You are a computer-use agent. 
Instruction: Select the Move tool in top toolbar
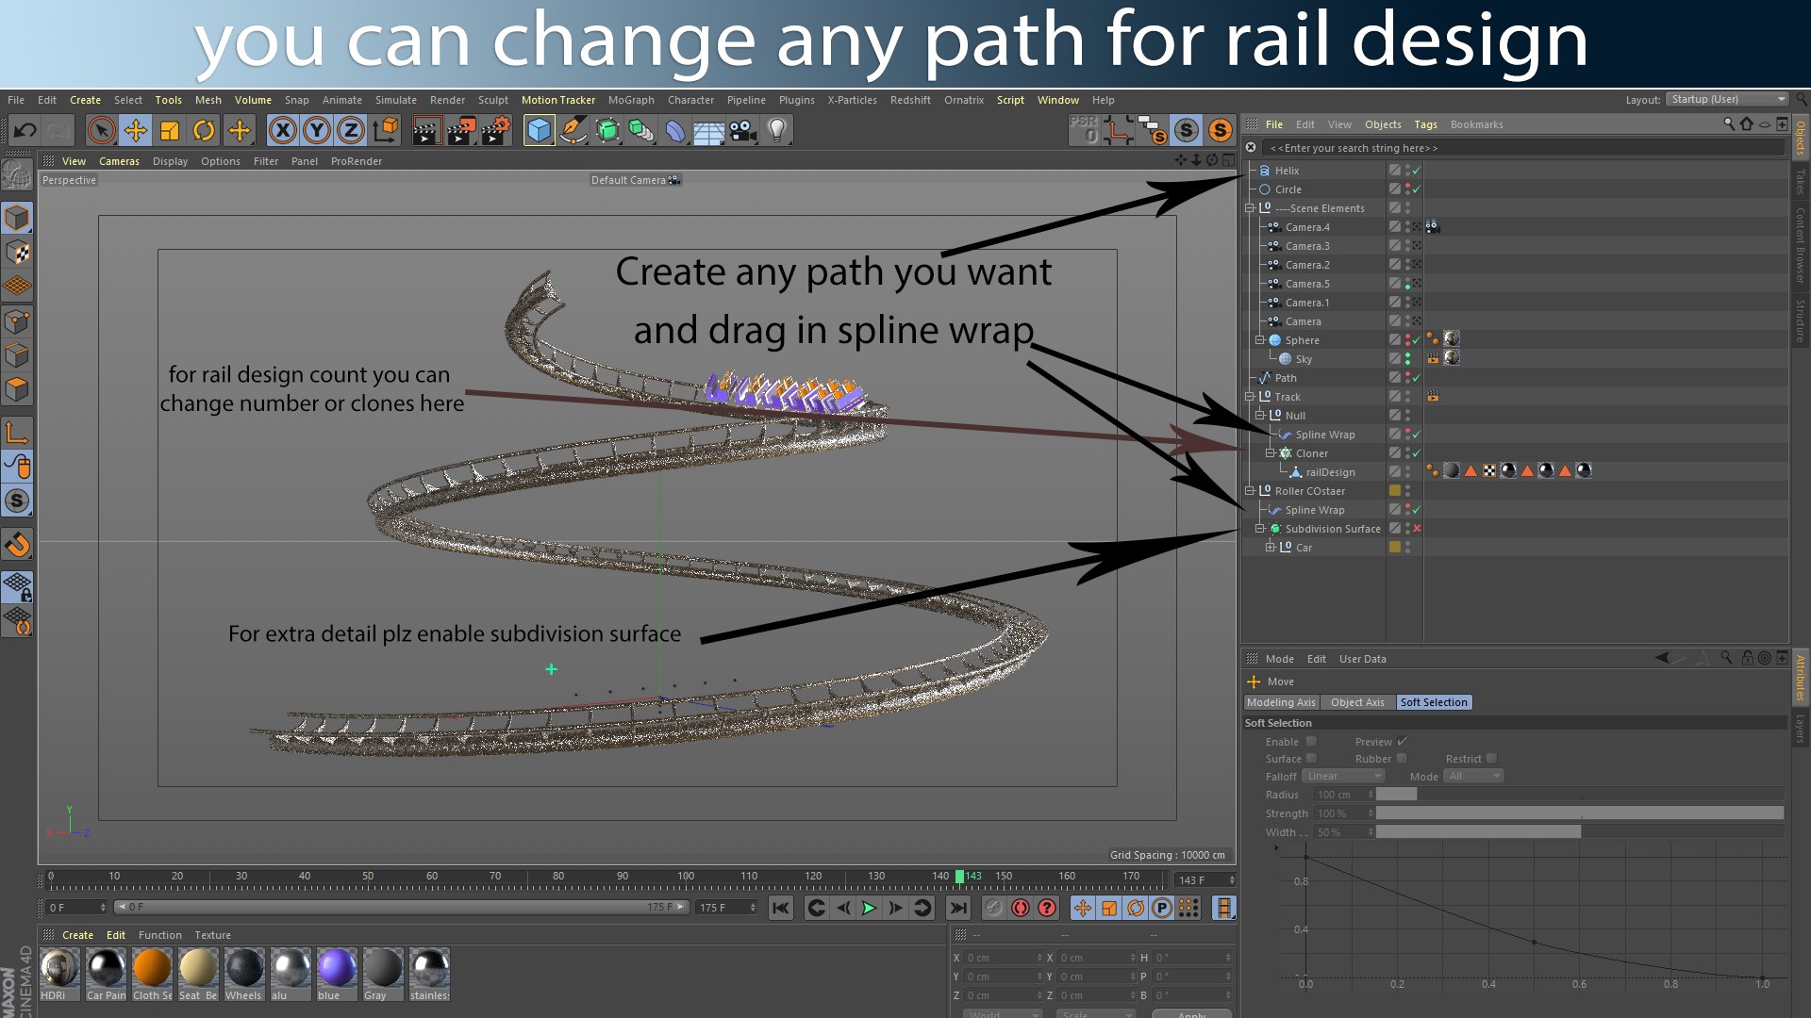click(136, 130)
